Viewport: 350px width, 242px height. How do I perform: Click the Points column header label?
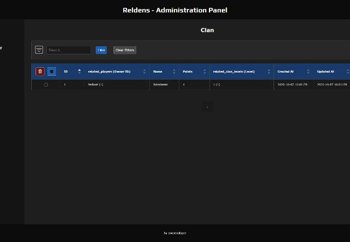point(187,72)
